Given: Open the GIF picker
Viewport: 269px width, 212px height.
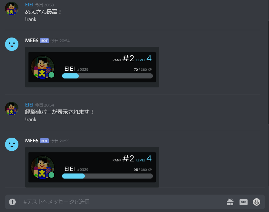Looking at the screenshot, I should [x=243, y=202].
